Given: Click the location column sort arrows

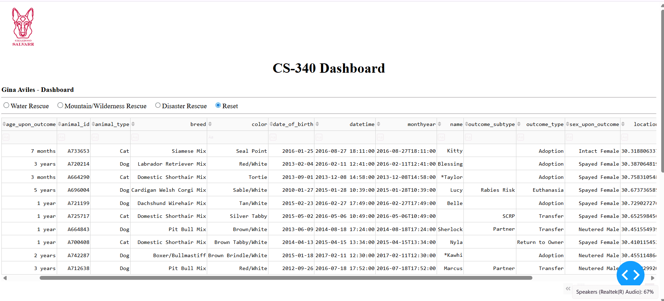Looking at the screenshot, I should point(623,124).
